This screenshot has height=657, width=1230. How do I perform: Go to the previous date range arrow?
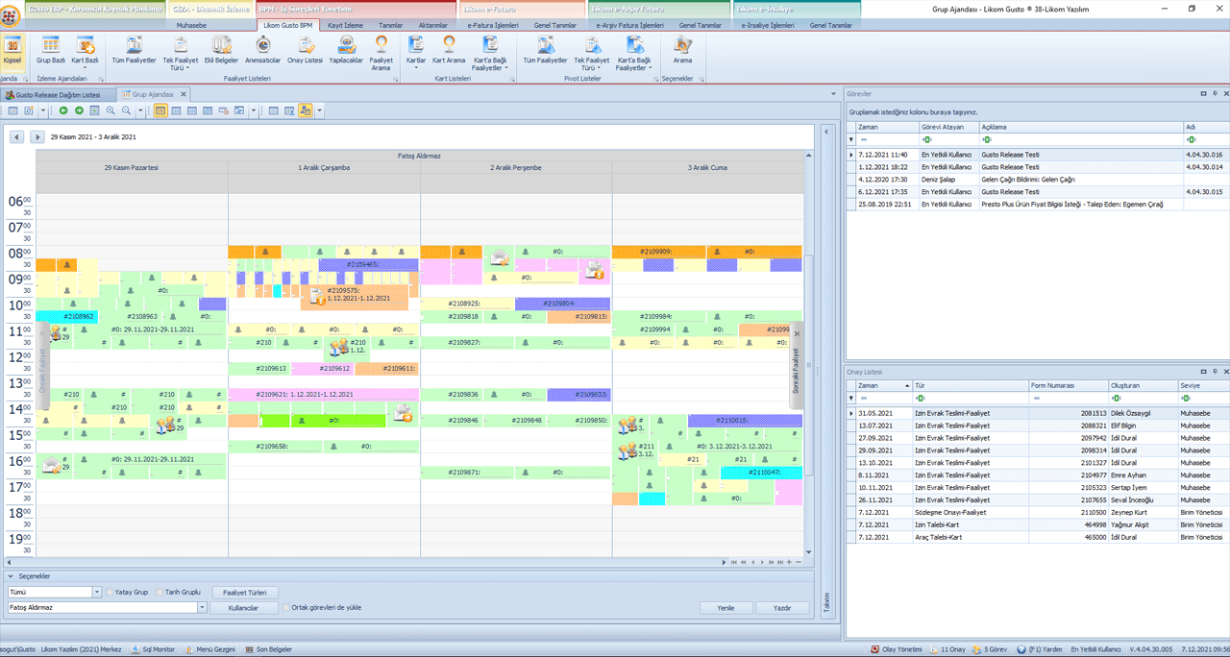pyautogui.click(x=16, y=137)
